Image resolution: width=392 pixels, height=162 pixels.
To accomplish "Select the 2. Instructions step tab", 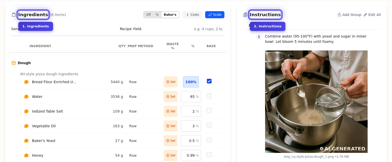I will [267, 26].
